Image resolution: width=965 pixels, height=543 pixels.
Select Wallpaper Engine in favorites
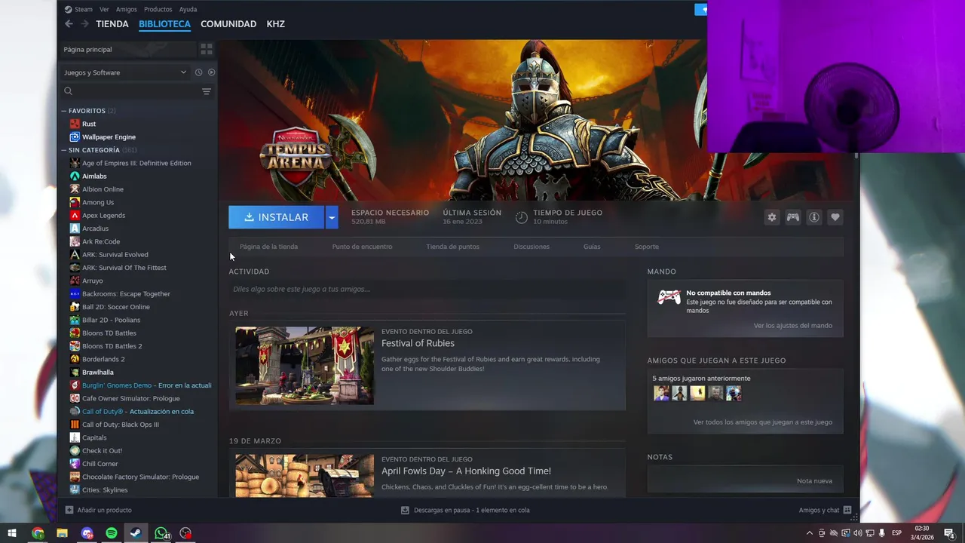109,137
